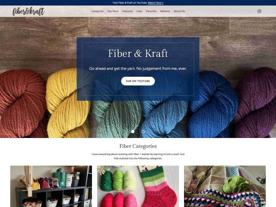Open the Favorites navigation item
This screenshot has width=276, height=207.
tap(151, 11)
